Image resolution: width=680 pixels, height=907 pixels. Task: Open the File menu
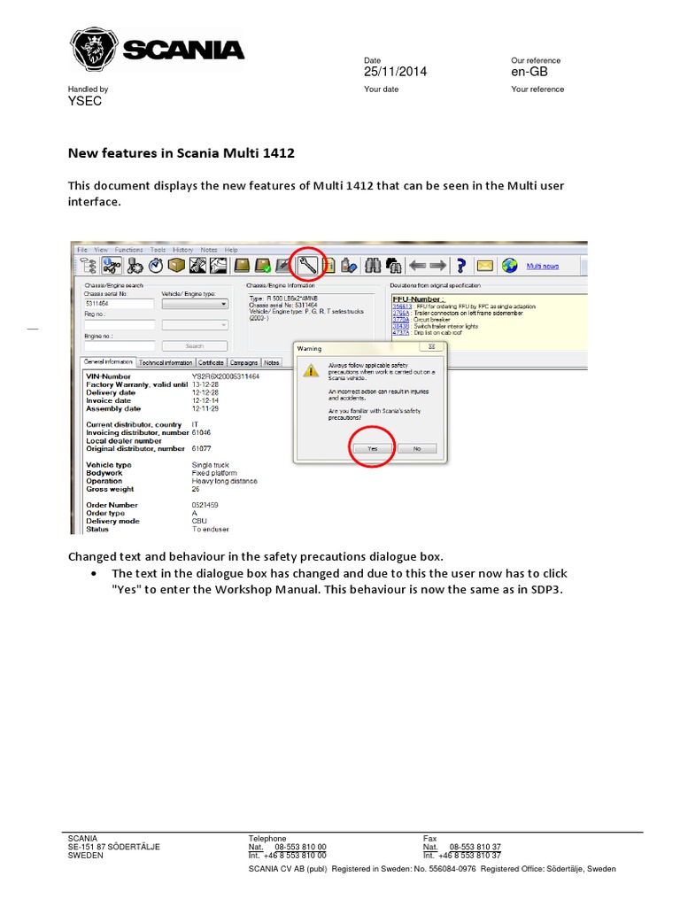(82, 250)
